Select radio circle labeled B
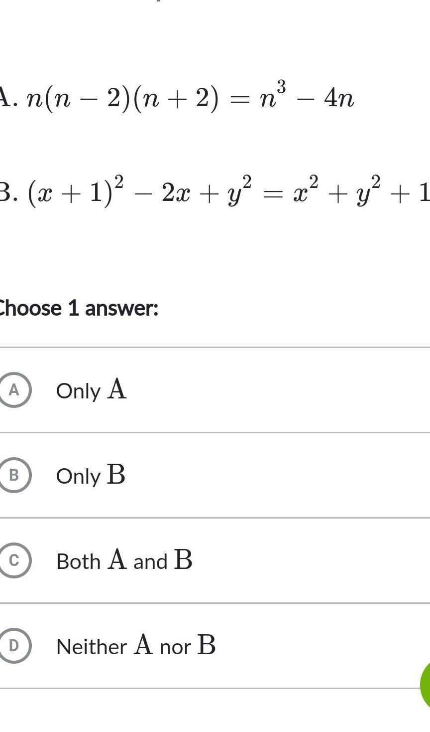430x732 pixels. click(14, 475)
